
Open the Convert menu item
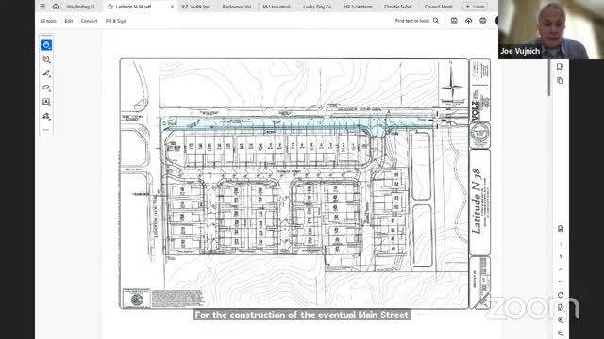[89, 21]
